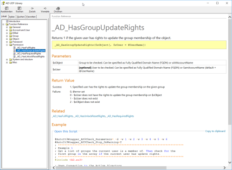Click the scroll up arrow of the content pane
Screen dimensions: 232x170
click(x=230, y=17)
